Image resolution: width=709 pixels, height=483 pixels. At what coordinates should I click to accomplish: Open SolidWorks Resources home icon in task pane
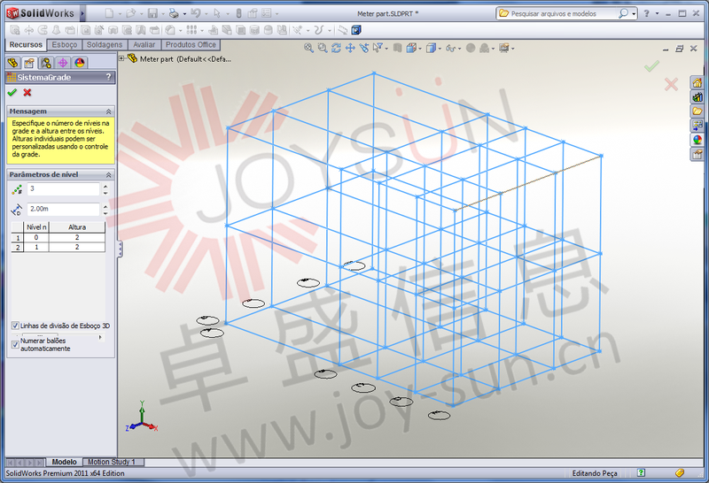click(x=697, y=83)
